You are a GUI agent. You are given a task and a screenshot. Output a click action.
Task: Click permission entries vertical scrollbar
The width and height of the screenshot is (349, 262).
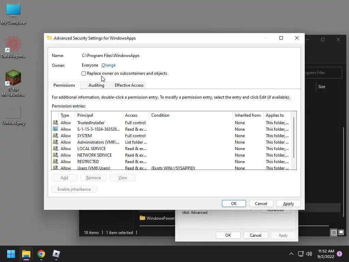pos(294,137)
